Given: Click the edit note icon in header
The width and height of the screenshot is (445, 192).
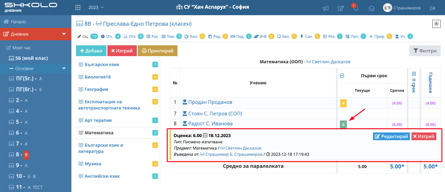Looking at the screenshot, I should (x=341, y=8).
